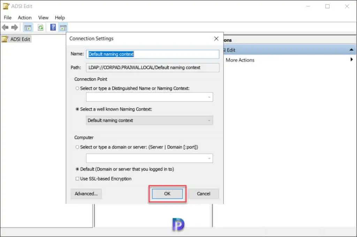
Task: Open the Distinguished Name combo box
Action: pos(149,97)
